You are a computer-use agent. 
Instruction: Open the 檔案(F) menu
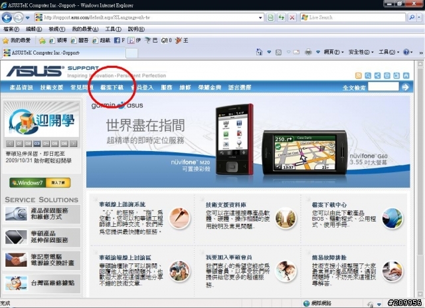click(x=11, y=29)
